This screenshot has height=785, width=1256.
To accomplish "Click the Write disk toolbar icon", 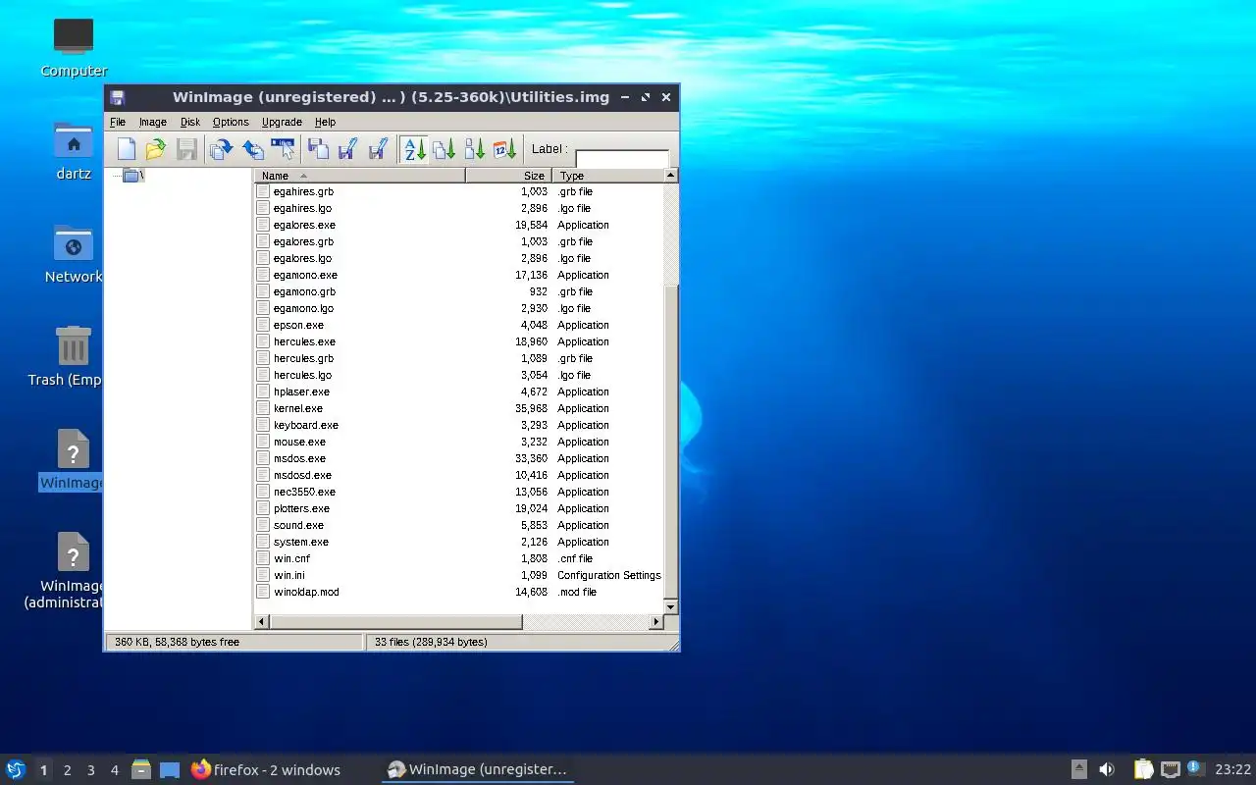I will [x=252, y=149].
